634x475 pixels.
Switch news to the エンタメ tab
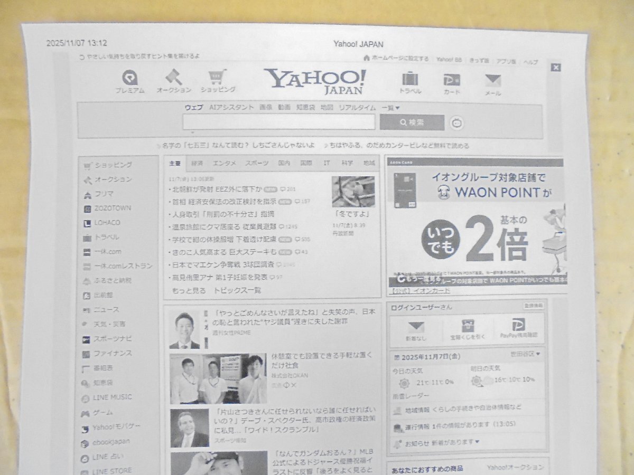(x=224, y=163)
